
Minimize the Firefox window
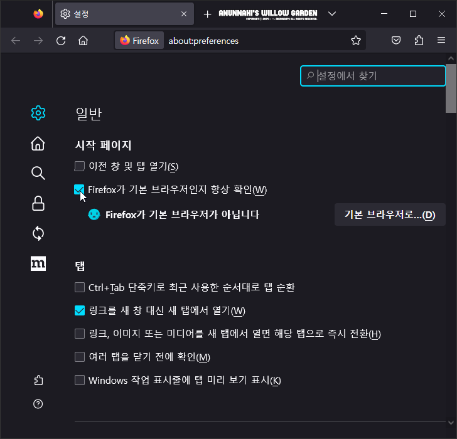pyautogui.click(x=384, y=14)
